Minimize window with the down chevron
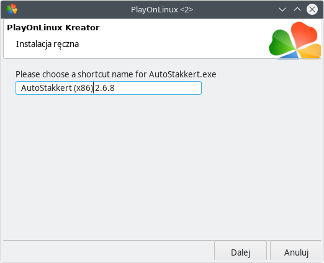This screenshot has height=263, width=324. (x=282, y=9)
